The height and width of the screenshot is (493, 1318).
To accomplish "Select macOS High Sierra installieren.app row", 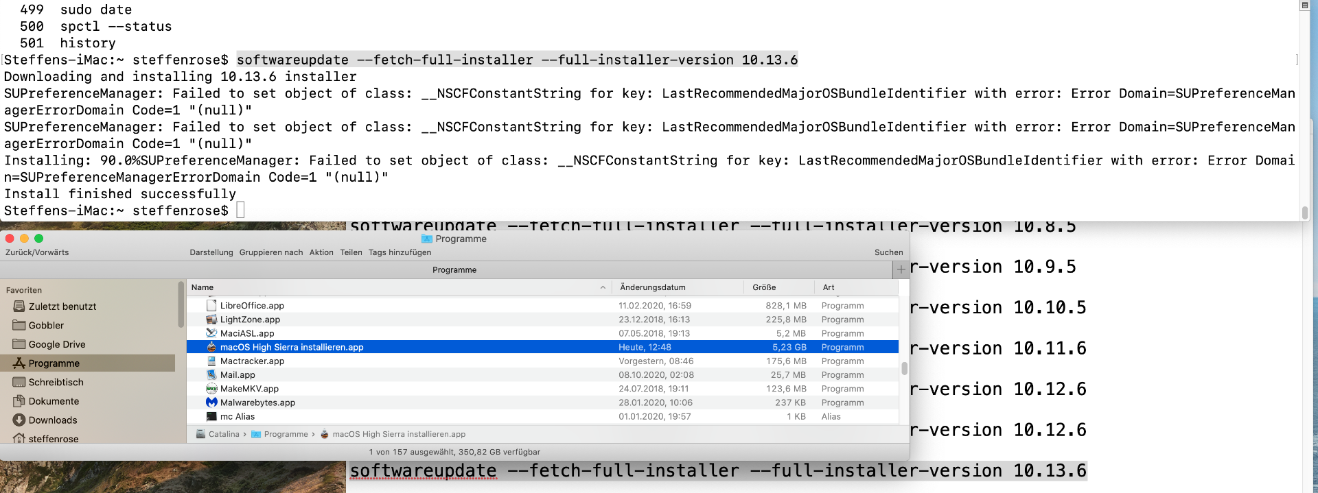I will pyautogui.click(x=542, y=347).
